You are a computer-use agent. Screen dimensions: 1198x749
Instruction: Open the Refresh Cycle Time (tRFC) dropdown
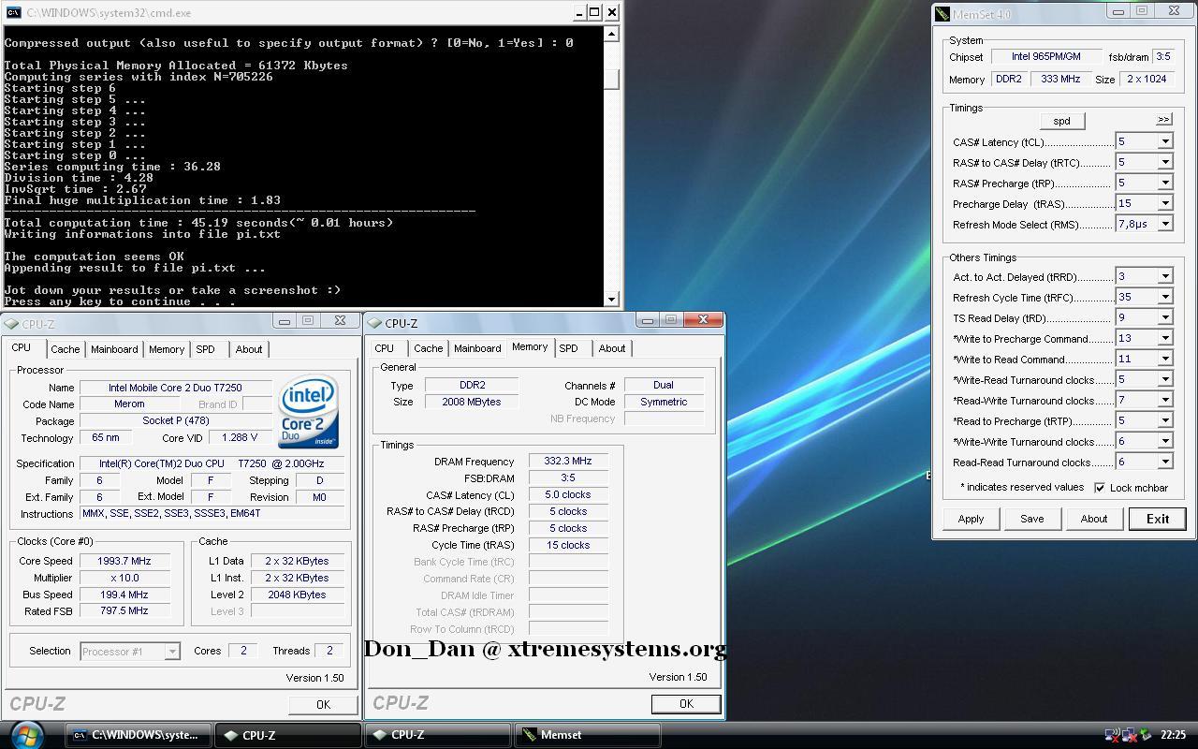(1165, 297)
